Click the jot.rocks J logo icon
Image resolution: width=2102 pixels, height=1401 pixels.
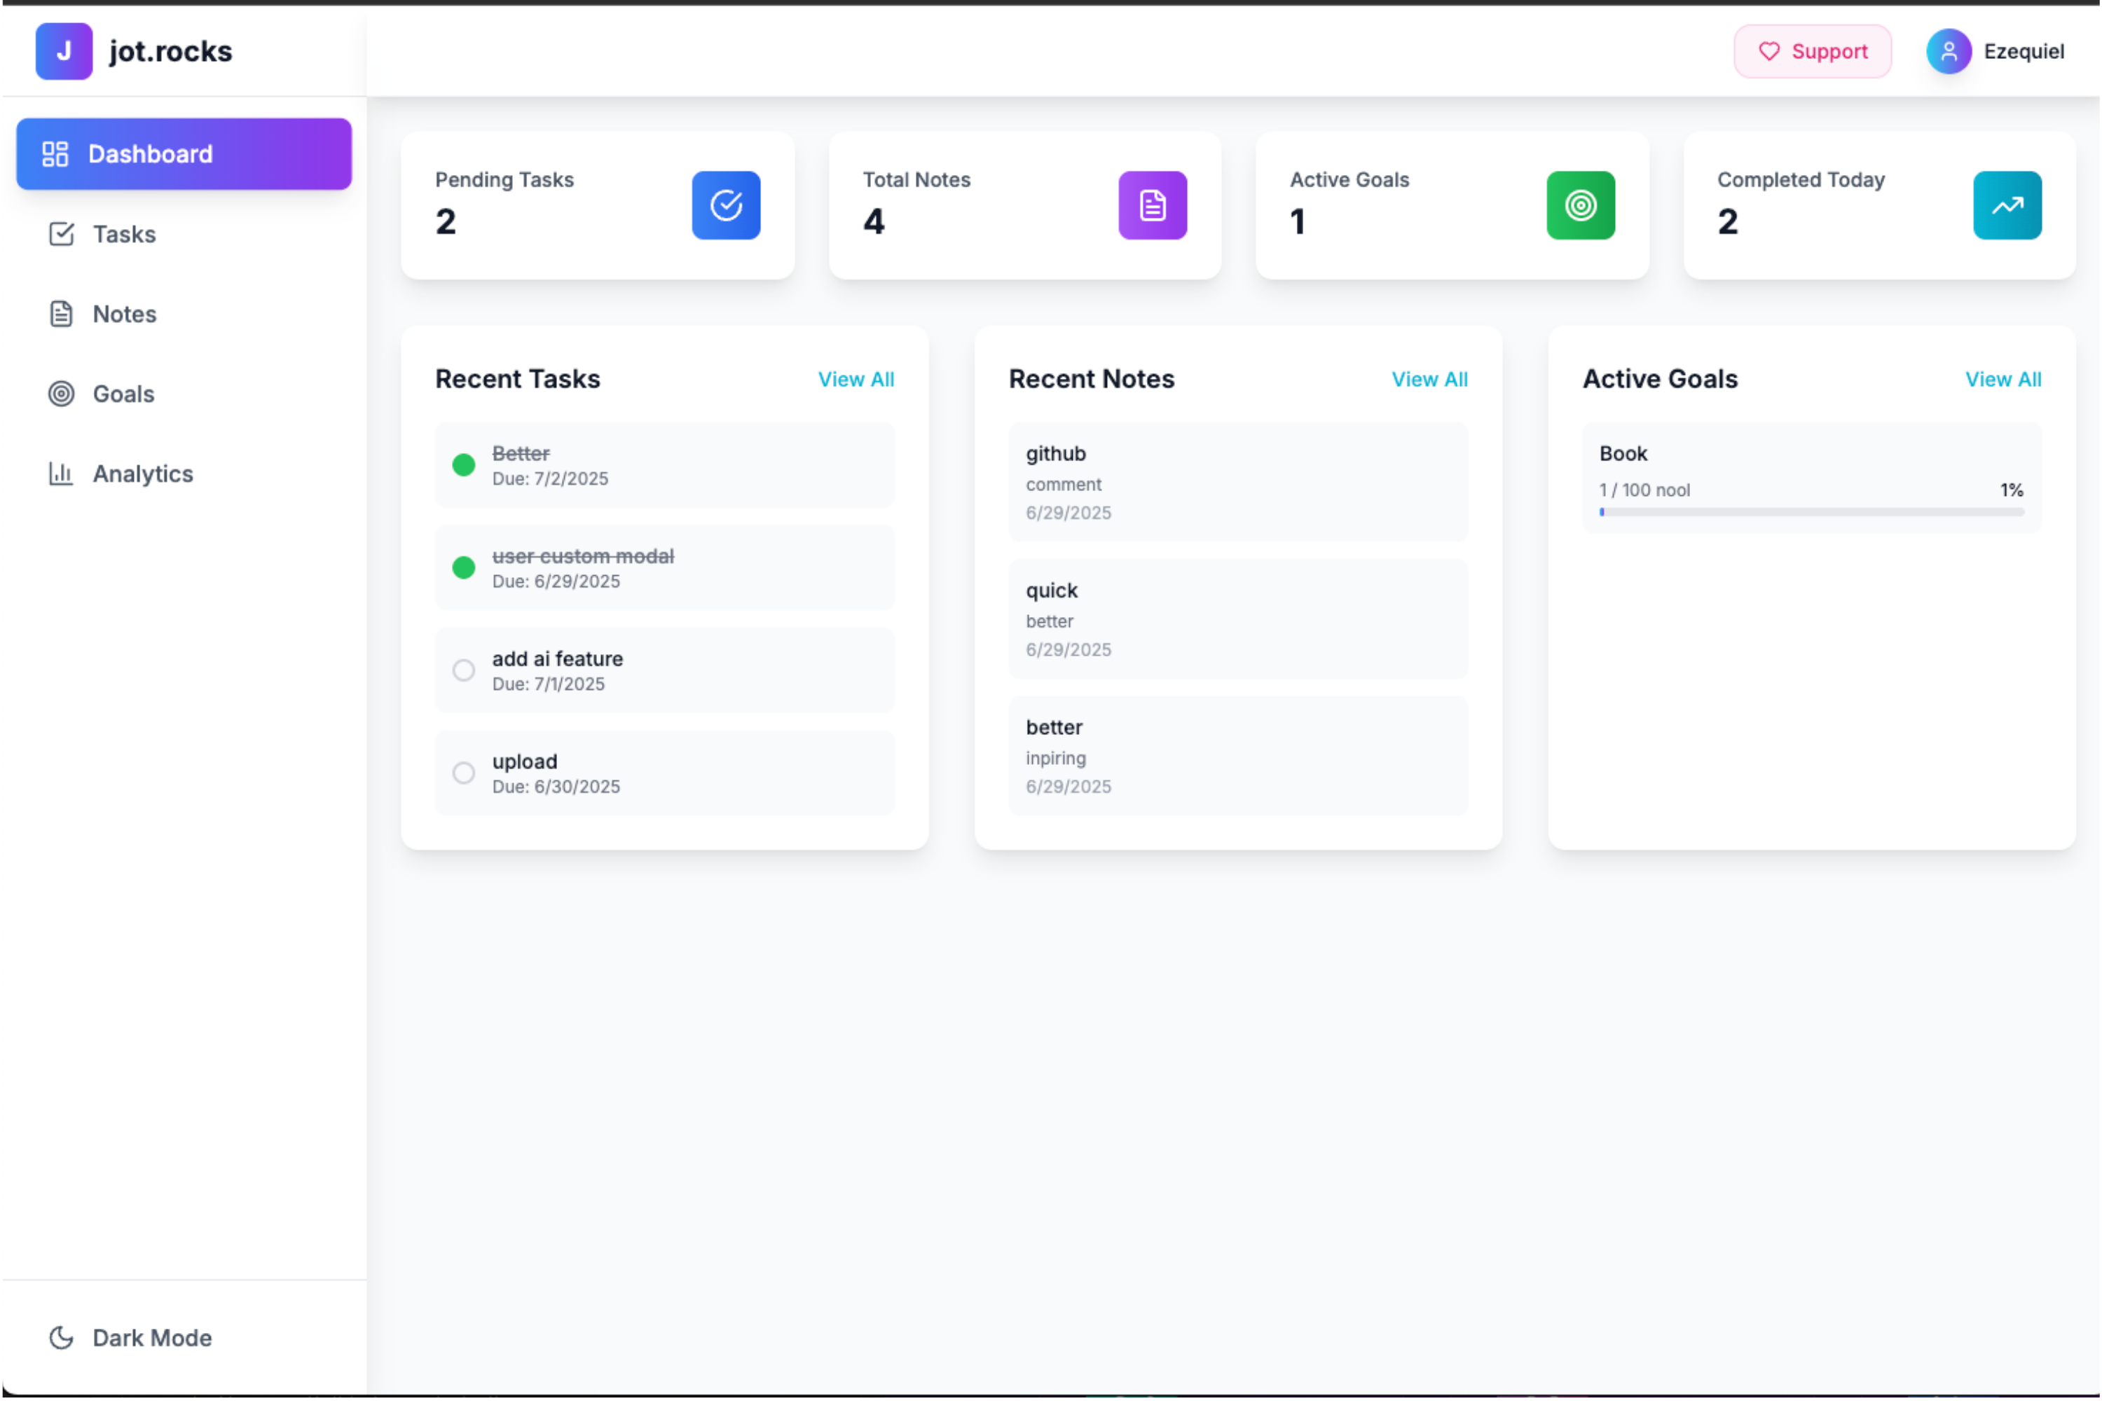pyautogui.click(x=64, y=51)
